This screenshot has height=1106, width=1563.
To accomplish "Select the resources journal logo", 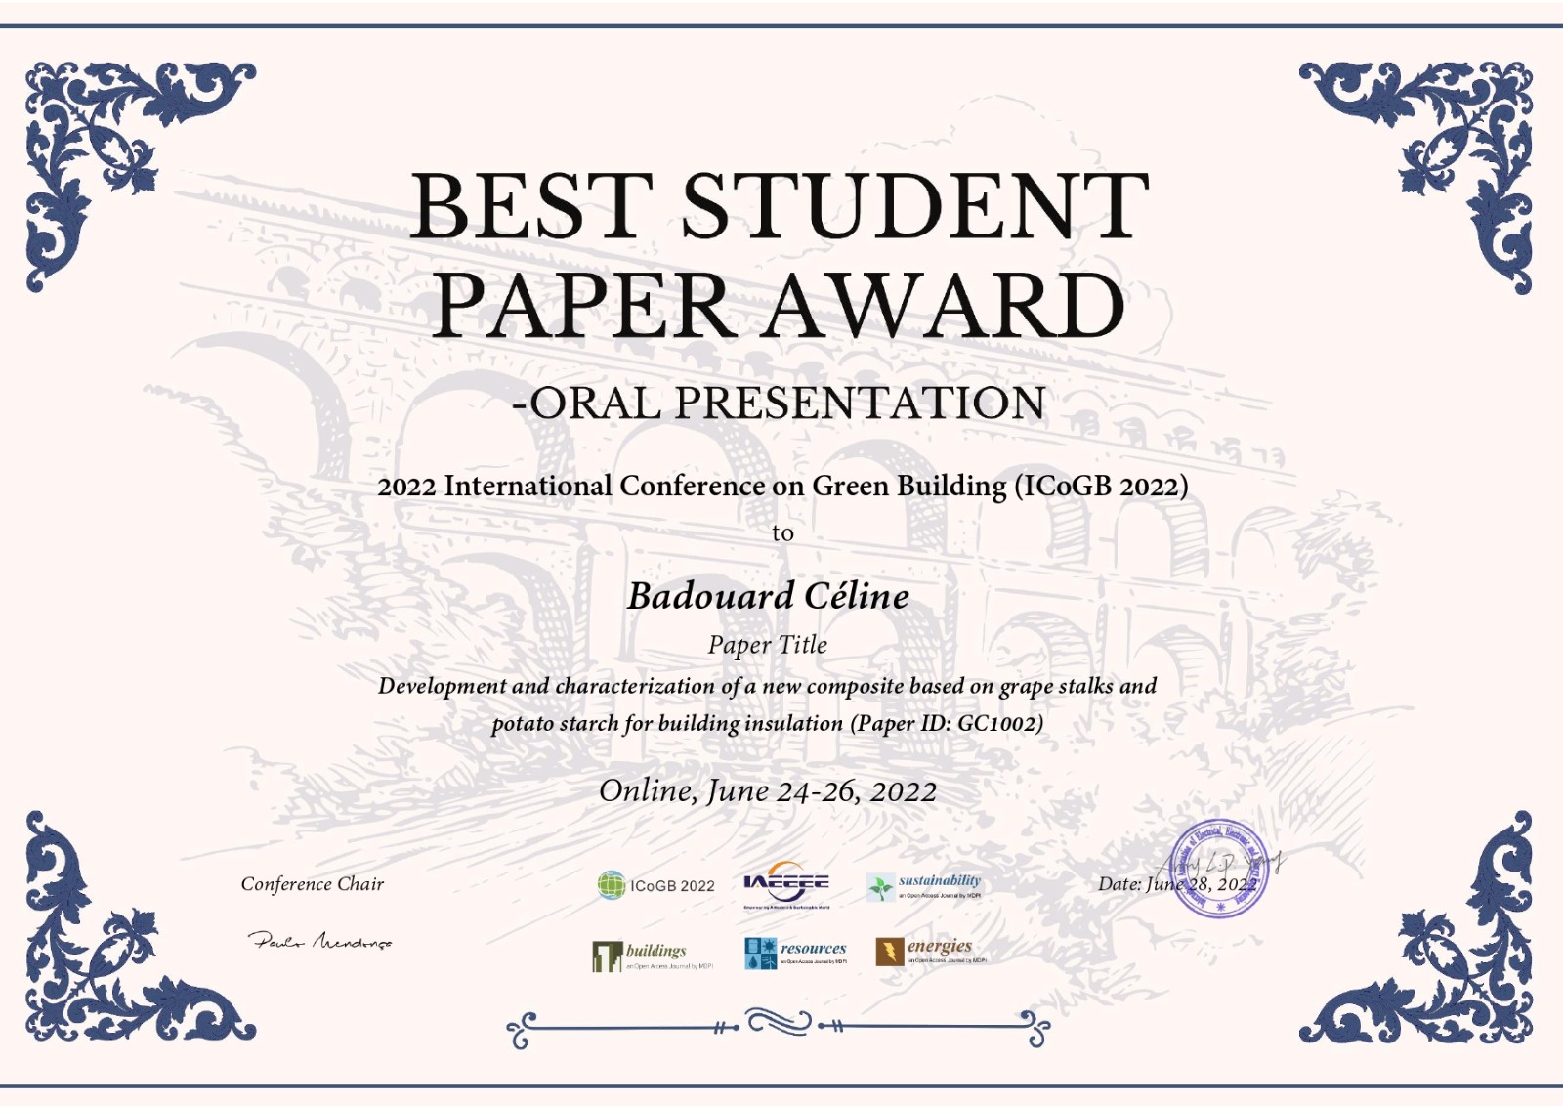I will (796, 953).
